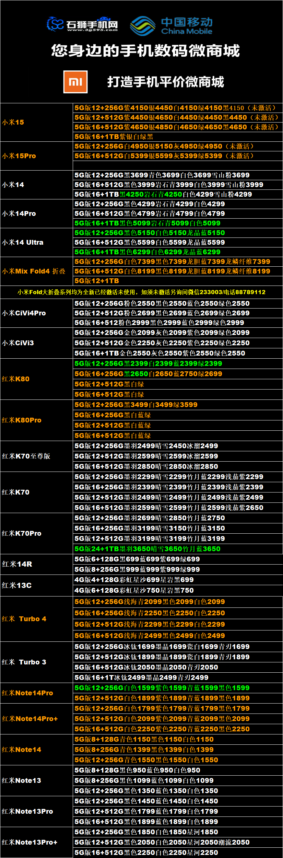
Task: Select the 红米K80Pro model cell
Action: (37, 420)
